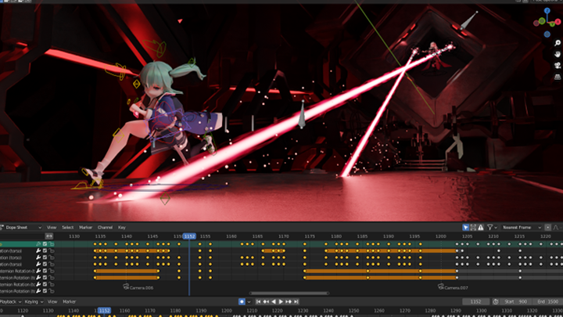This screenshot has width=563, height=317.
Task: Click the negative Z blue gizmo circle
Action: pos(547,34)
